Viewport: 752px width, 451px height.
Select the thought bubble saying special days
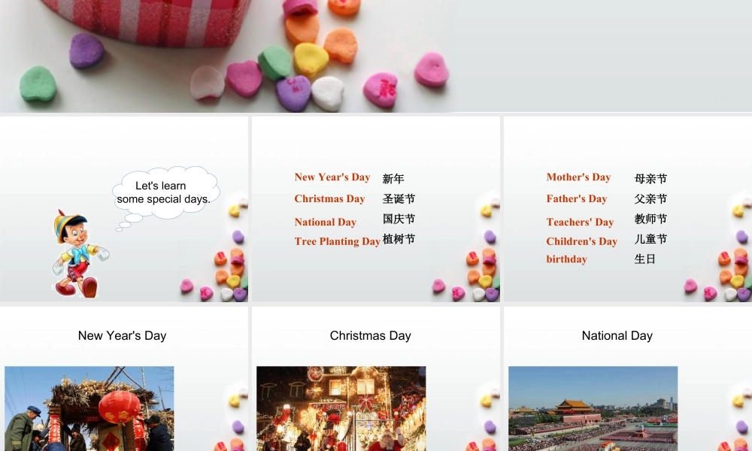tap(165, 192)
